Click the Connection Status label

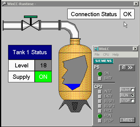[x=94, y=14]
